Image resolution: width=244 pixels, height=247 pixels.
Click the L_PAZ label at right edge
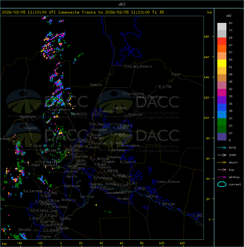click(198, 215)
